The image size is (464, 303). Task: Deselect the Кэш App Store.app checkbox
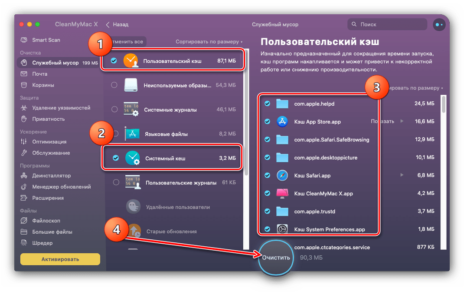[x=267, y=121]
